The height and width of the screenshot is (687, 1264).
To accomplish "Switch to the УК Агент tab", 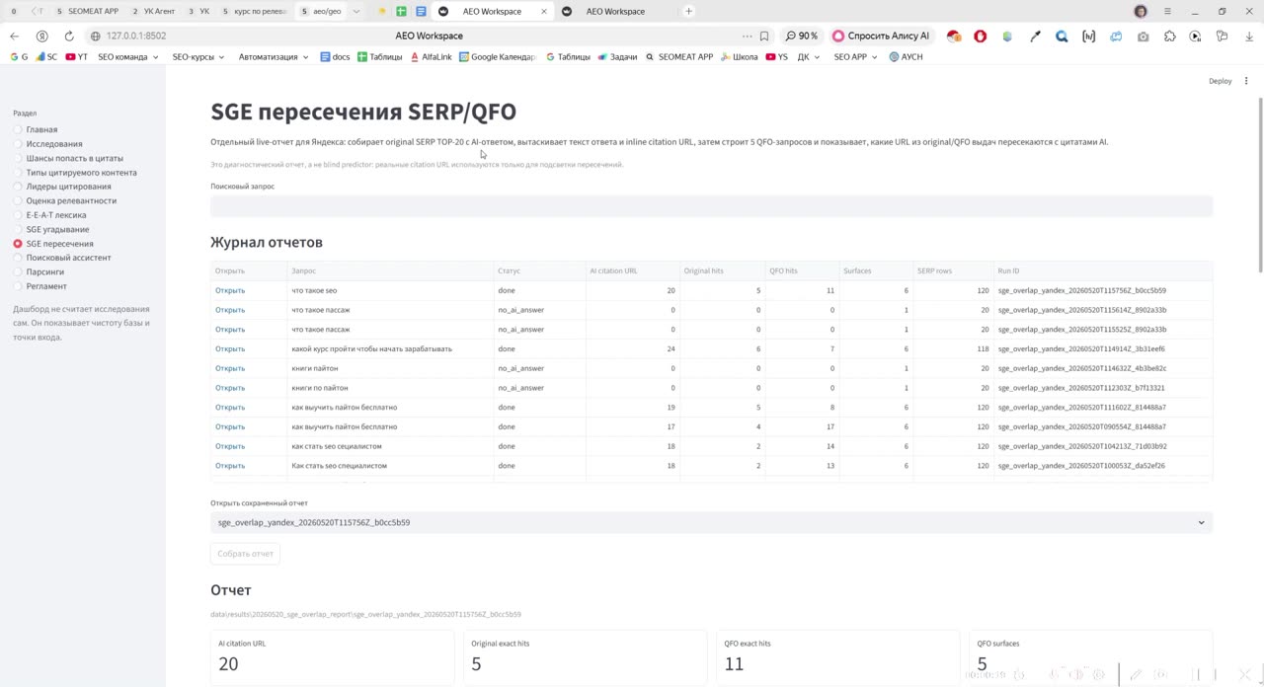I will click(x=153, y=11).
